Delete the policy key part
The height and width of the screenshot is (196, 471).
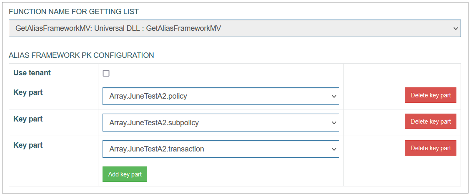point(431,95)
